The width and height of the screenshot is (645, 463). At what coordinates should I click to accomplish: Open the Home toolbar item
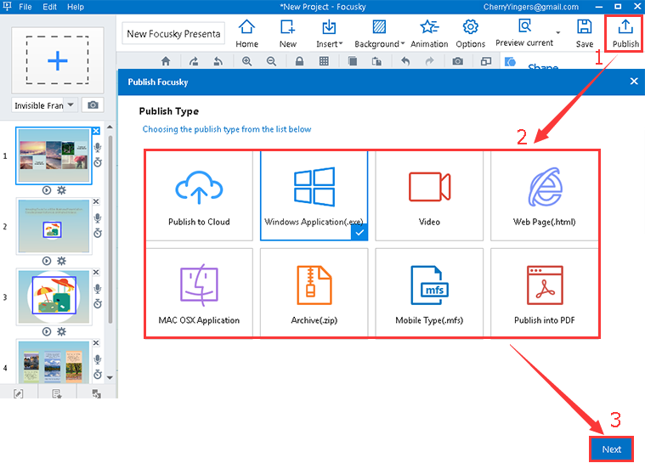[246, 33]
